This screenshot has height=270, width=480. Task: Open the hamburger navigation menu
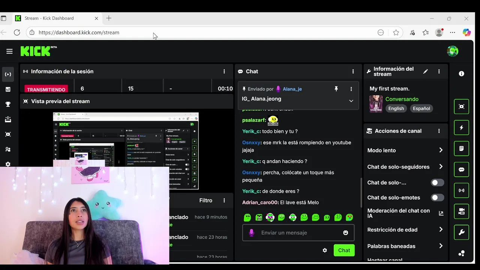point(9,51)
